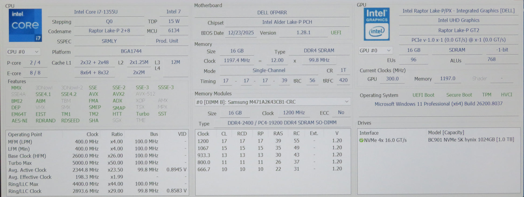
Task: Click the DELL 0FP4RR motherboard field
Action: point(272,12)
